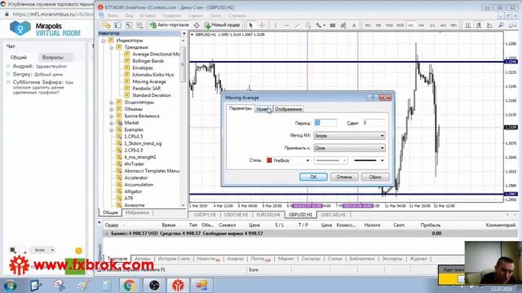The width and height of the screenshot is (522, 293).
Task: Tick the checkbox next to Субботина Зафира's message
Action: click(x=8, y=82)
